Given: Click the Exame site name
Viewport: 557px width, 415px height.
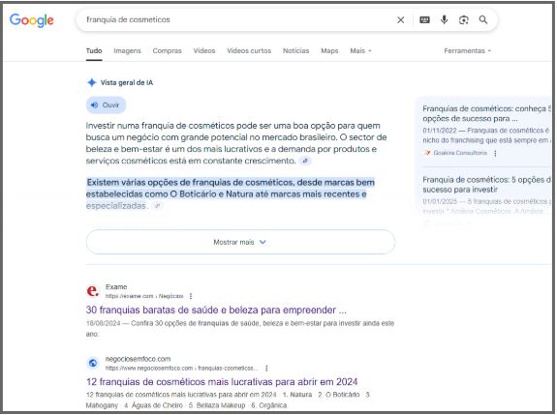Looking at the screenshot, I should point(116,287).
